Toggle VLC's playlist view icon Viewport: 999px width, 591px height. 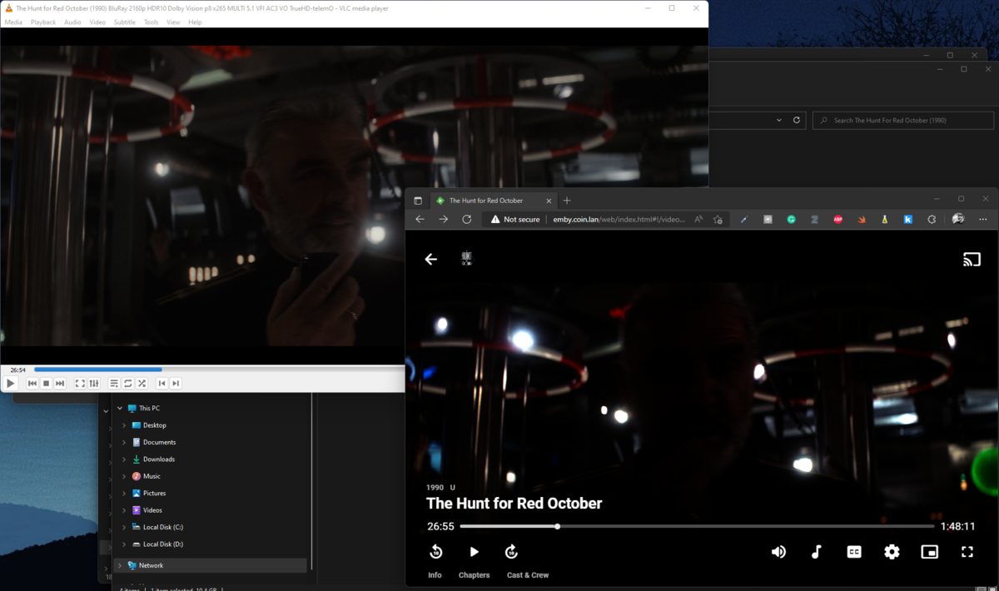tap(113, 383)
